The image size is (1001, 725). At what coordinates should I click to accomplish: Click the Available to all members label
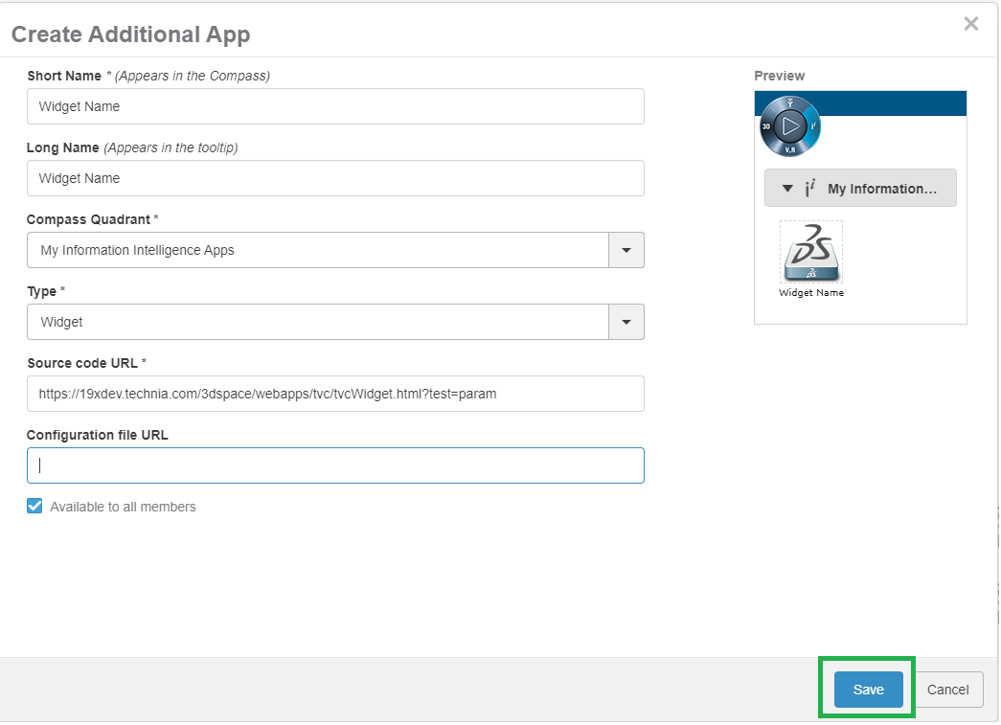click(123, 507)
